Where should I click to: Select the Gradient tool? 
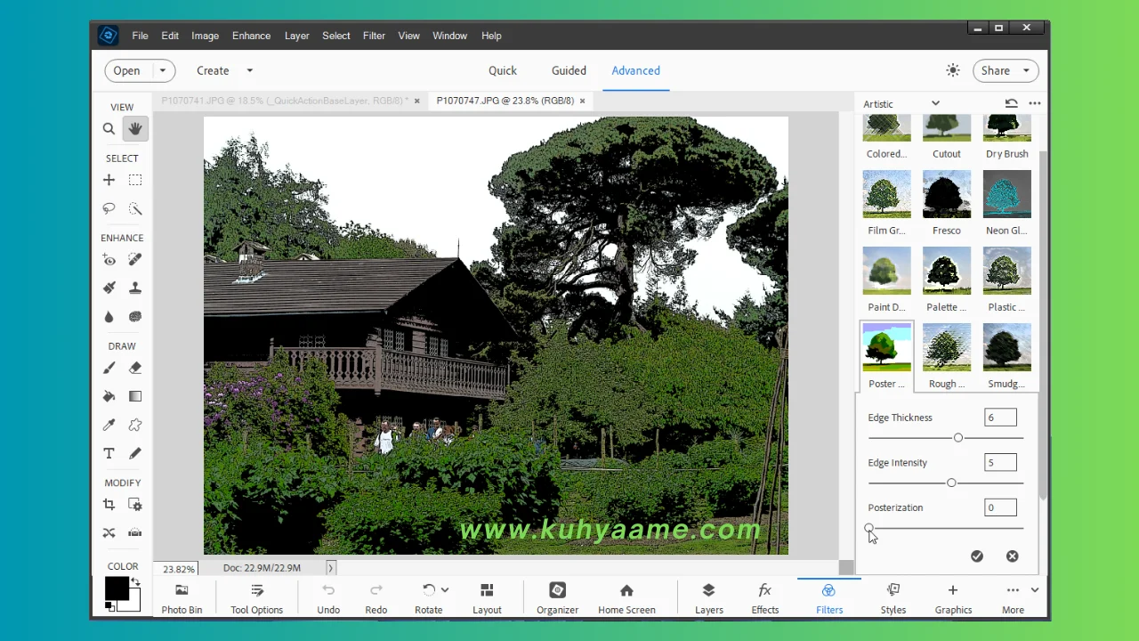pyautogui.click(x=135, y=396)
